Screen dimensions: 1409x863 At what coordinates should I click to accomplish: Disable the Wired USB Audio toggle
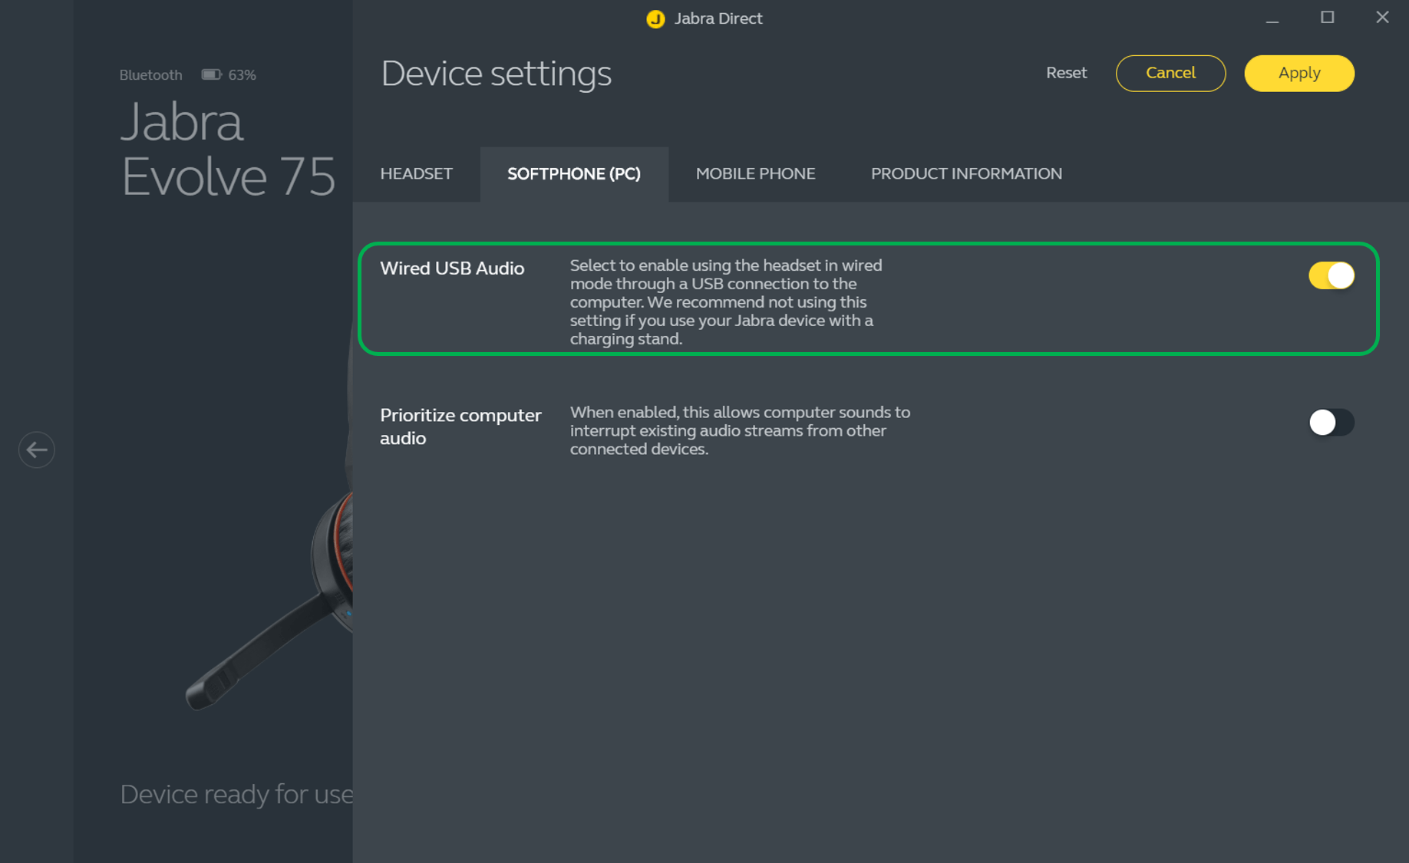pyautogui.click(x=1331, y=275)
